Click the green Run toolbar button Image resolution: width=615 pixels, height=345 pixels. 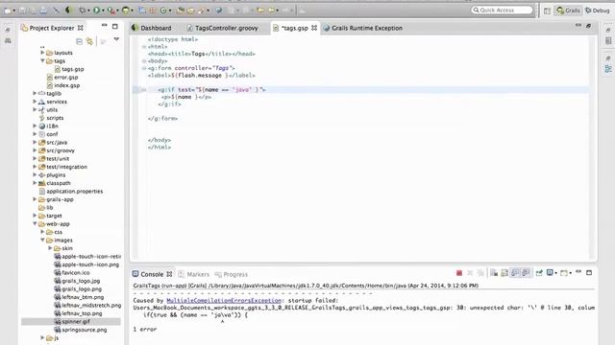point(96,11)
